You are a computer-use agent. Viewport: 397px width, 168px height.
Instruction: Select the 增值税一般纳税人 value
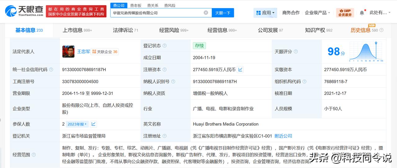point(210,93)
